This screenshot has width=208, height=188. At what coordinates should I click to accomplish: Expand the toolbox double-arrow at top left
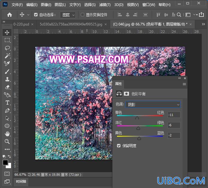coord(4,22)
